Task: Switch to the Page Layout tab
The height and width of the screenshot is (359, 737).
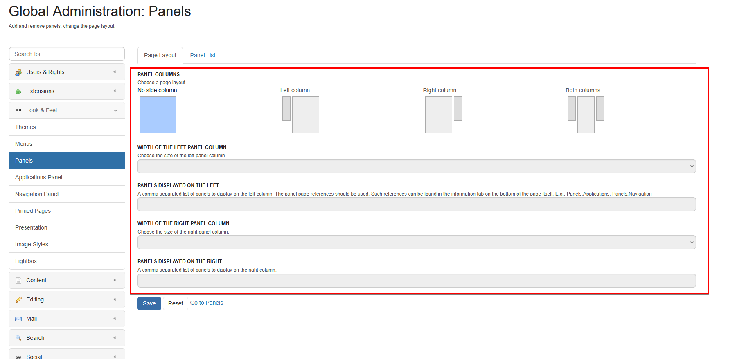Action: tap(160, 55)
